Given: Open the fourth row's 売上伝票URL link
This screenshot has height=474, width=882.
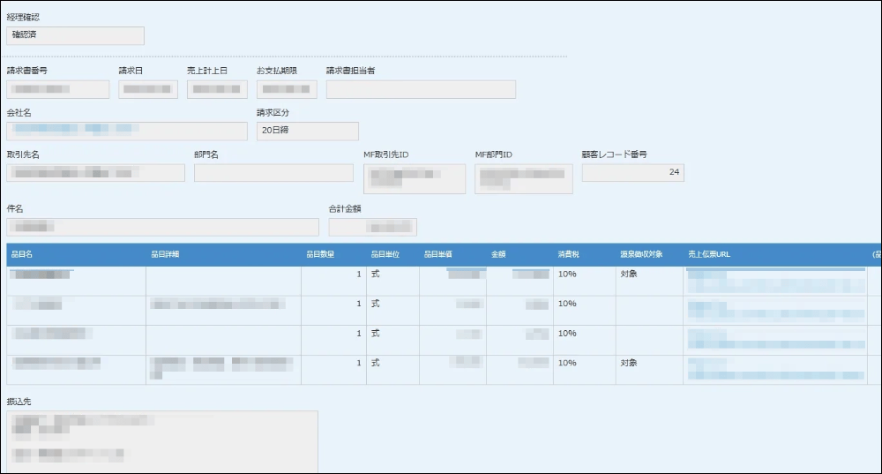Looking at the screenshot, I should (x=775, y=369).
